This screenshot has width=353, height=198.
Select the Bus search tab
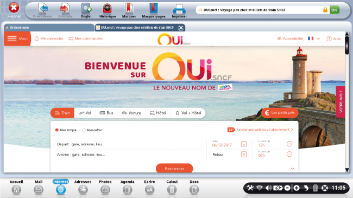(106, 113)
